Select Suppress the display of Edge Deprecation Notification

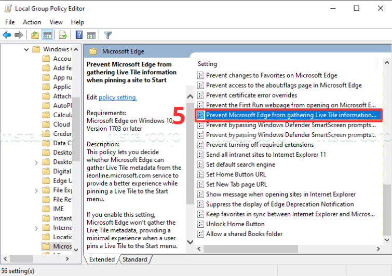[280, 204]
